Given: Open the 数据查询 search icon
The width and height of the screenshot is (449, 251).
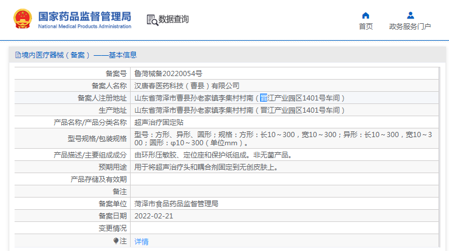Looking at the screenshot, I should (x=152, y=20).
